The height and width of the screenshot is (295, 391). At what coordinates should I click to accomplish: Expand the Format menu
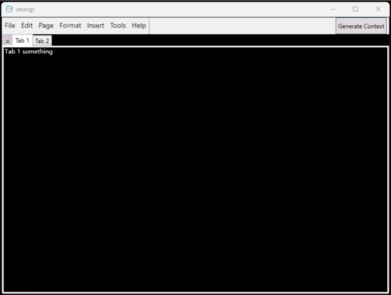point(70,26)
